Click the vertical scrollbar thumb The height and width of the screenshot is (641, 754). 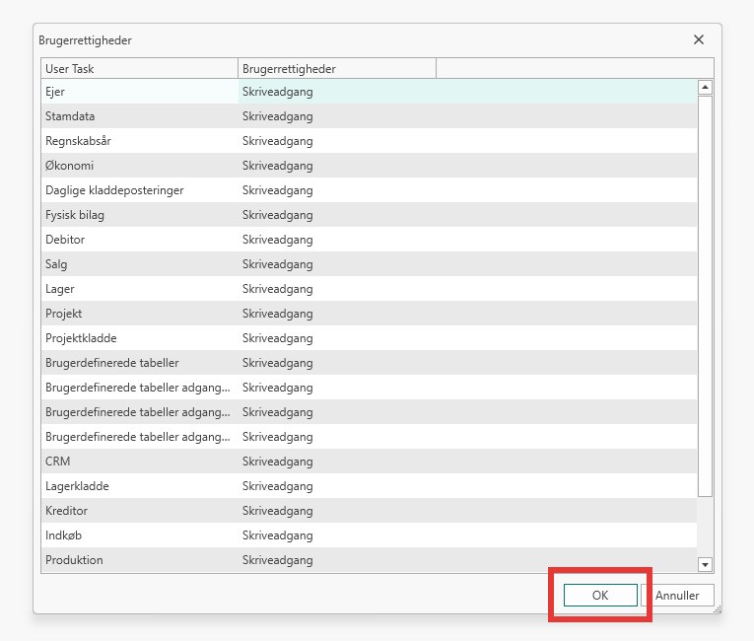pos(705,296)
